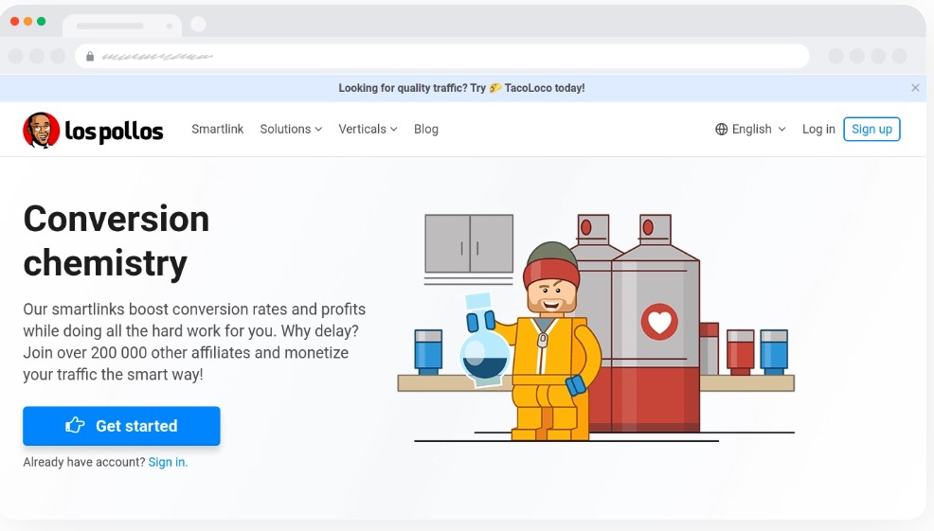This screenshot has width=934, height=531.
Task: Click the heart icon on the red tank
Action: [x=659, y=323]
